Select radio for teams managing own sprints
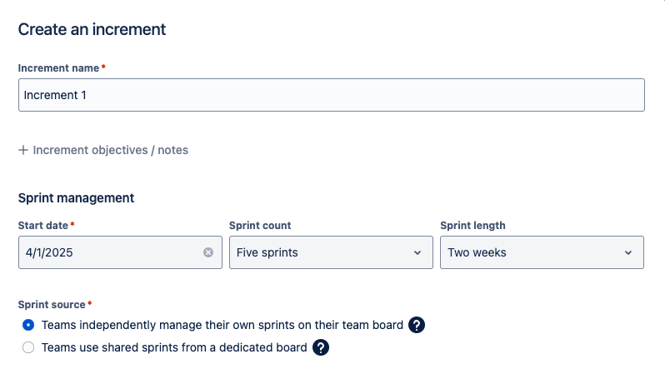The image size is (665, 374). 28,325
